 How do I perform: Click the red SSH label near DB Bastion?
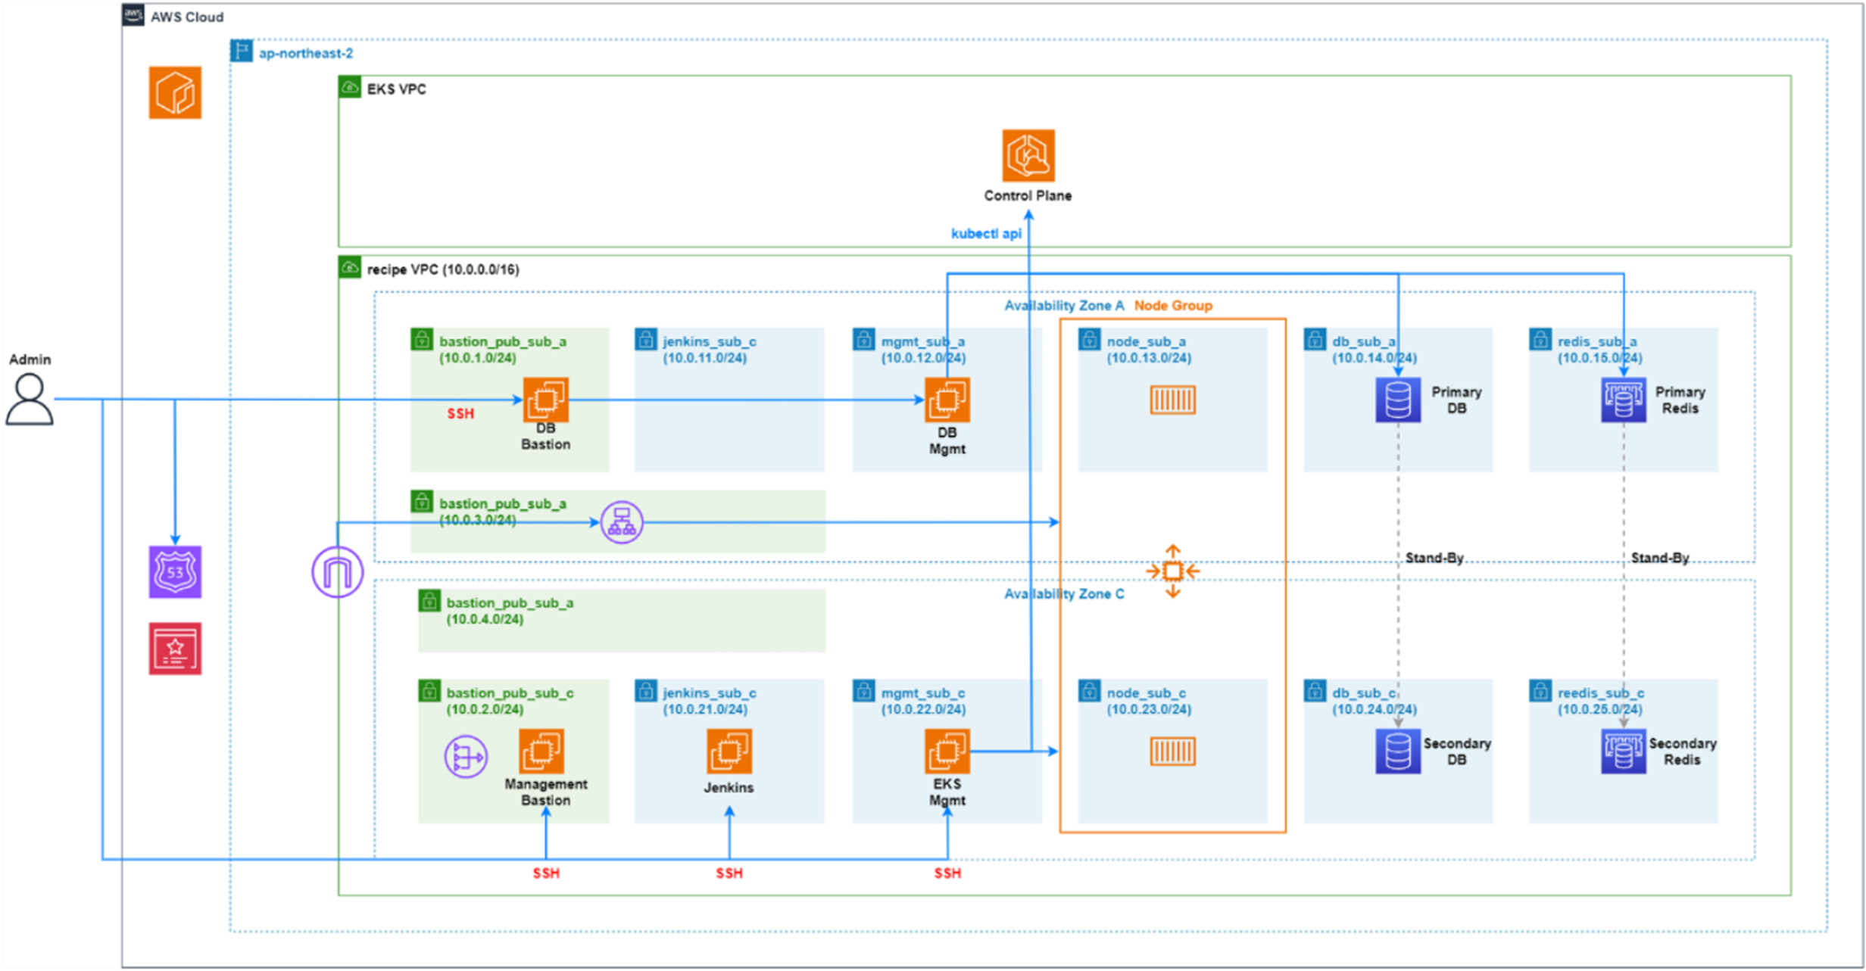[x=460, y=414]
